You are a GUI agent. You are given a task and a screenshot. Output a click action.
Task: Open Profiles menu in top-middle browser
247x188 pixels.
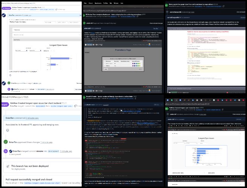pos(105,3)
